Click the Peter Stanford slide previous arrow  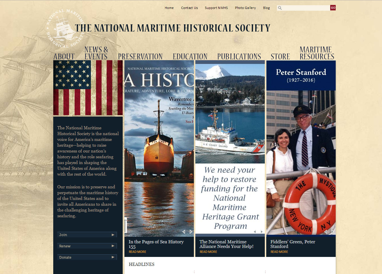click(x=326, y=232)
